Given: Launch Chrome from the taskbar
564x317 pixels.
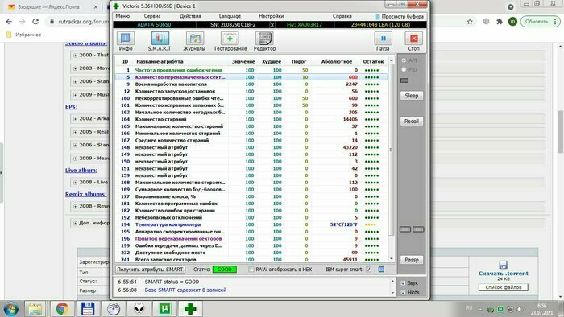Looking at the screenshot, I should (62, 309).
